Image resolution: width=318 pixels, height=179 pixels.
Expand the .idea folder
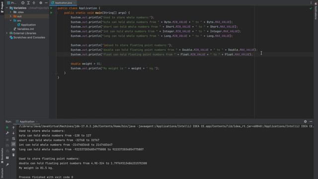pyautogui.click(x=10, y=12)
